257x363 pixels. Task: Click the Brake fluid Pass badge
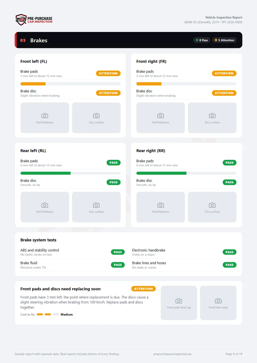(x=118, y=265)
